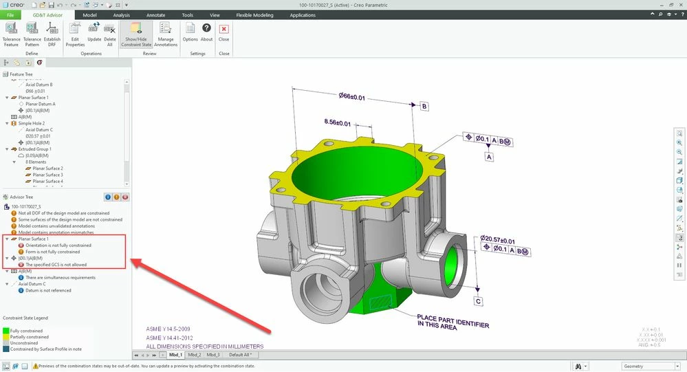The image size is (687, 372).
Task: Click the Zoom Out icon in graphics toolbar
Action: click(679, 152)
